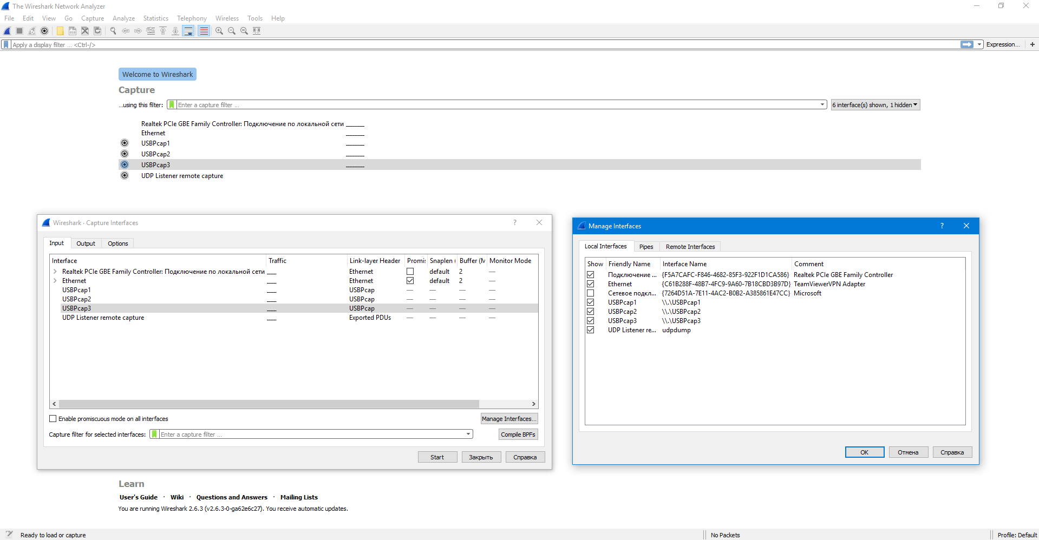Click the go to specified packet icon
The width and height of the screenshot is (1039, 540).
click(151, 31)
